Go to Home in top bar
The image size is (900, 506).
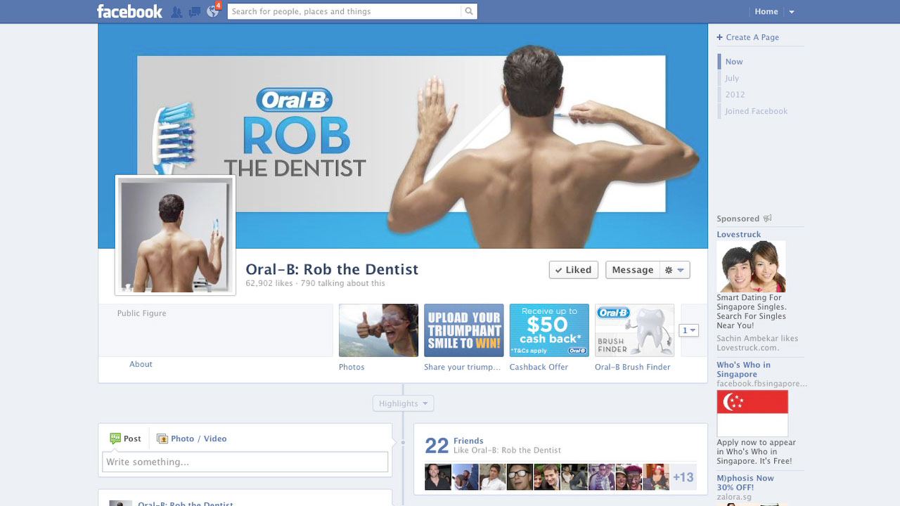[766, 11]
